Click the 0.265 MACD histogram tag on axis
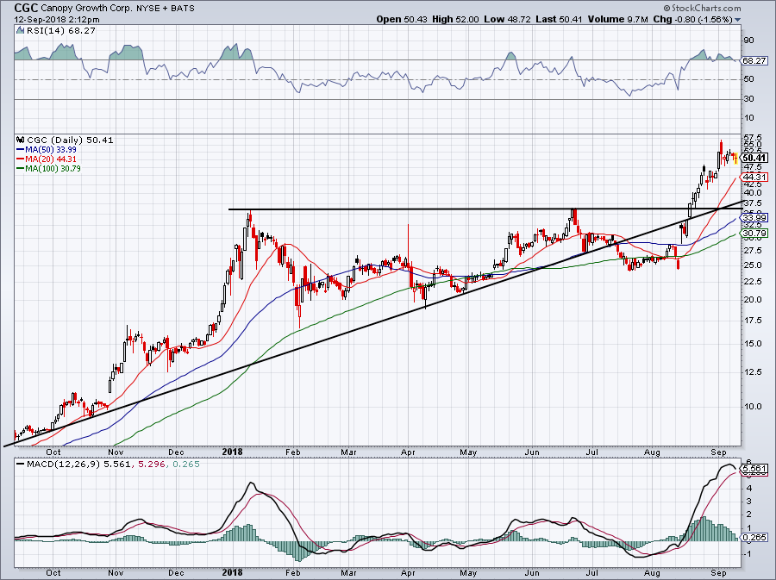 (754, 537)
